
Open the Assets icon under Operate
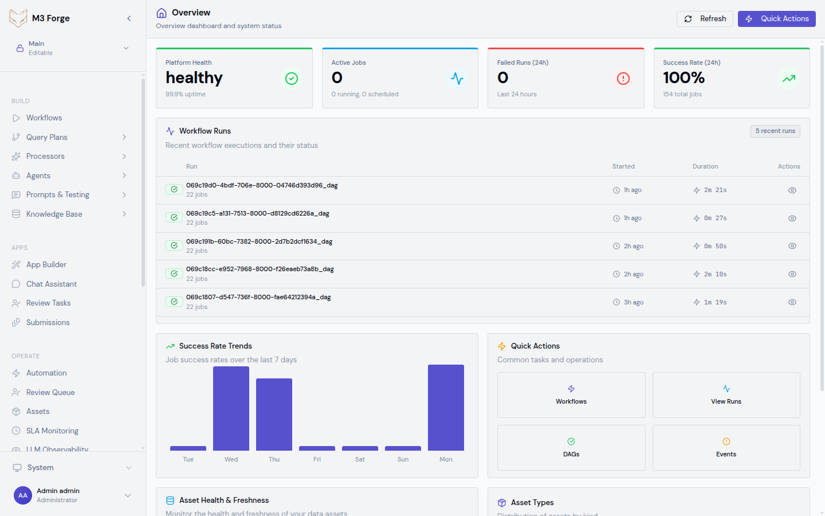coord(16,411)
